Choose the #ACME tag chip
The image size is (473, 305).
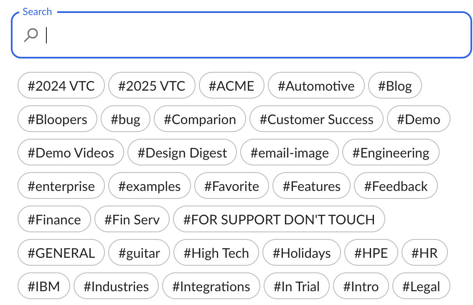[231, 86]
